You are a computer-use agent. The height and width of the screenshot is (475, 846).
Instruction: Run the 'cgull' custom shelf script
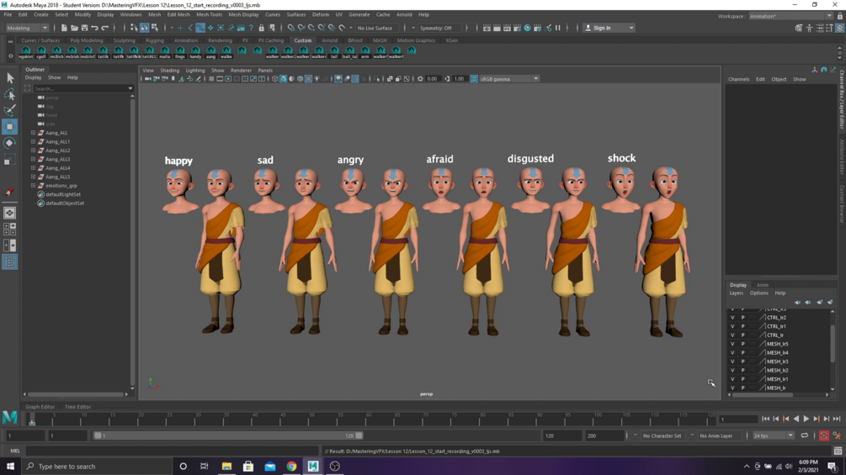pos(41,52)
